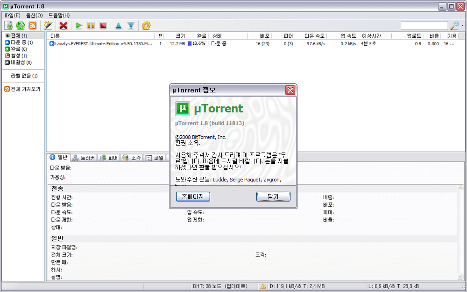
Task: Switch to the 파일 tab
Action: point(155,158)
